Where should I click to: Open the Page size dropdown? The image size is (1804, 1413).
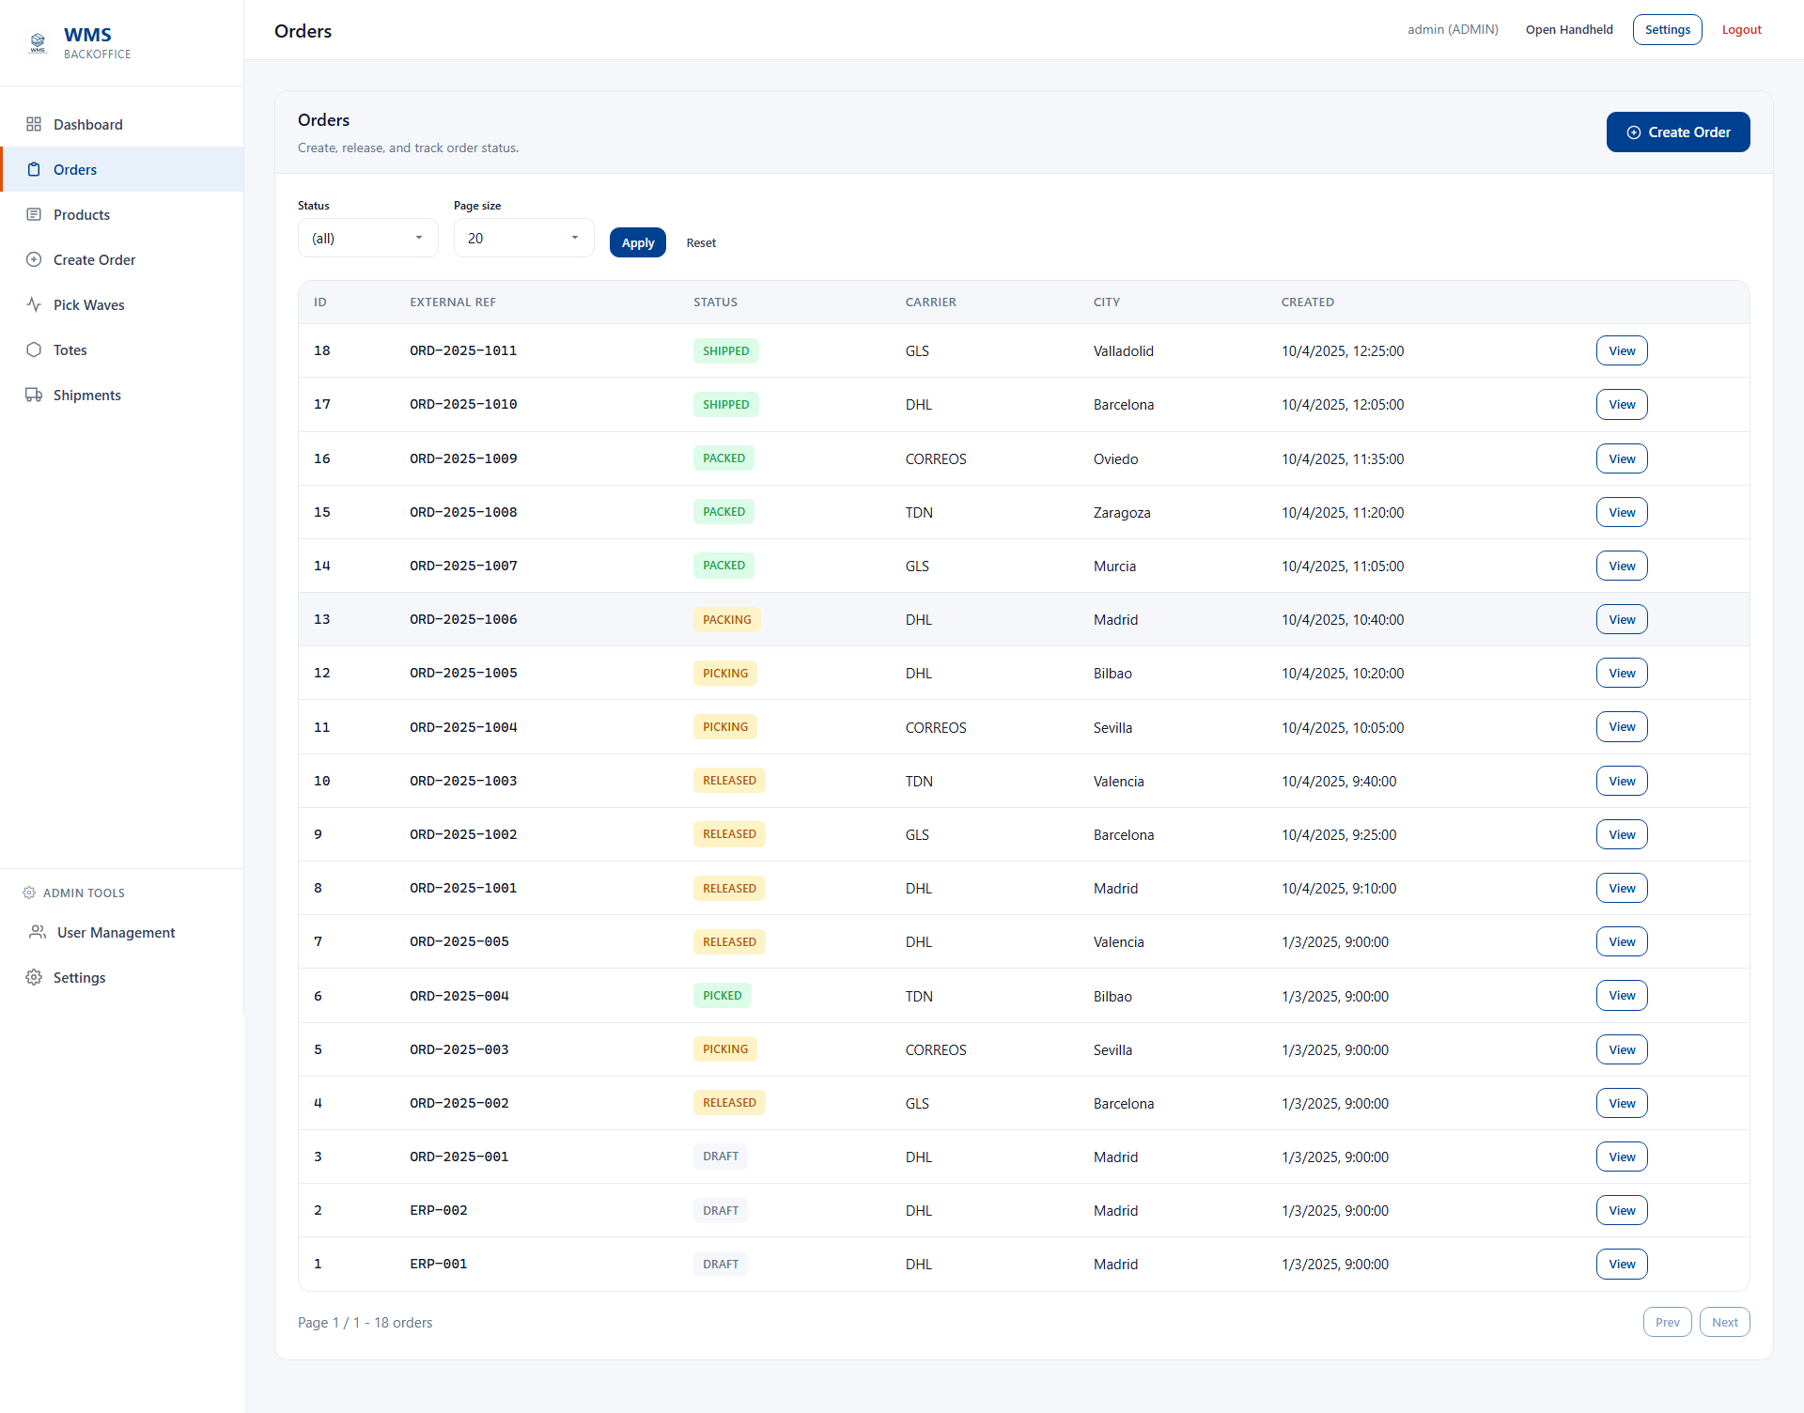(522, 238)
